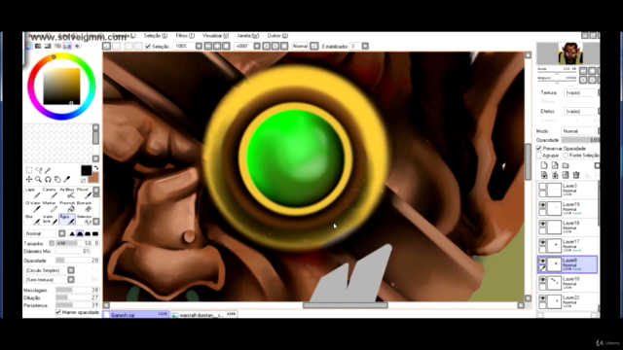Toggle Manter opacidade checkbox
623x350 pixels.
click(x=58, y=312)
